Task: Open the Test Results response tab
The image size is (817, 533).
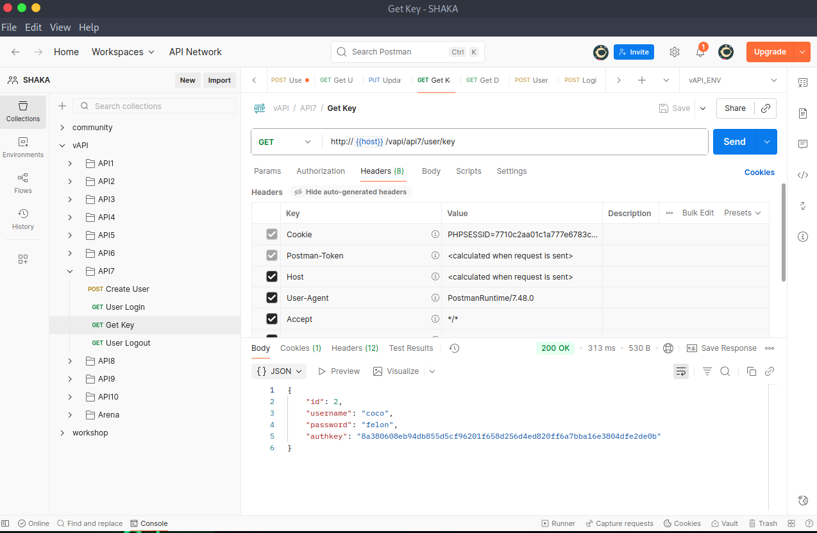Action: pyautogui.click(x=411, y=348)
